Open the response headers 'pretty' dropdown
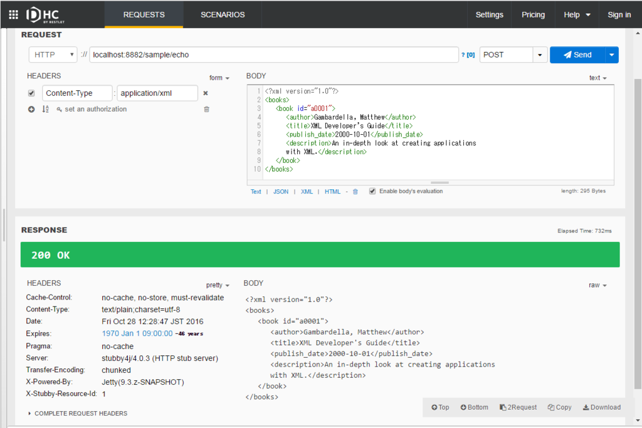Screen dimensions: 642x428 click(x=218, y=285)
